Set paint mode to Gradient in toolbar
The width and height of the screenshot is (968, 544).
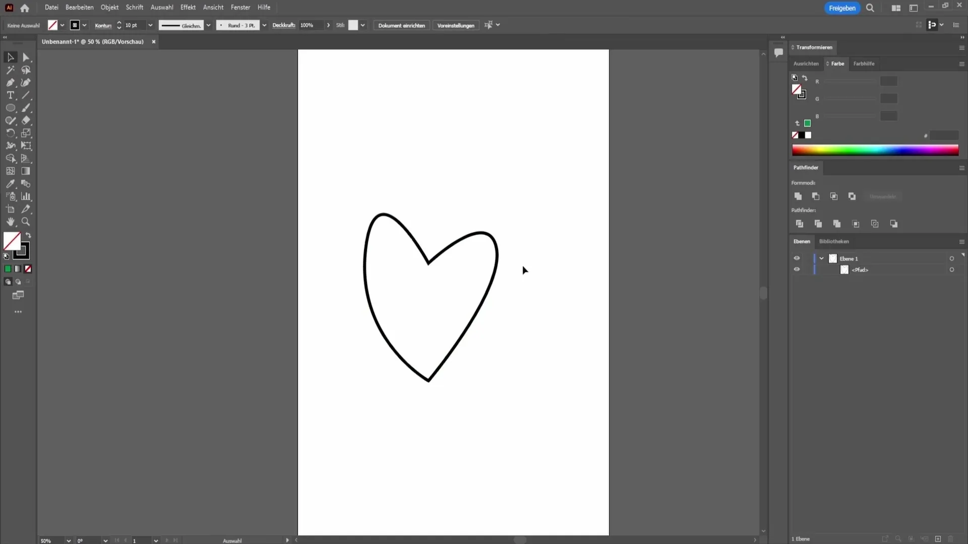click(18, 269)
